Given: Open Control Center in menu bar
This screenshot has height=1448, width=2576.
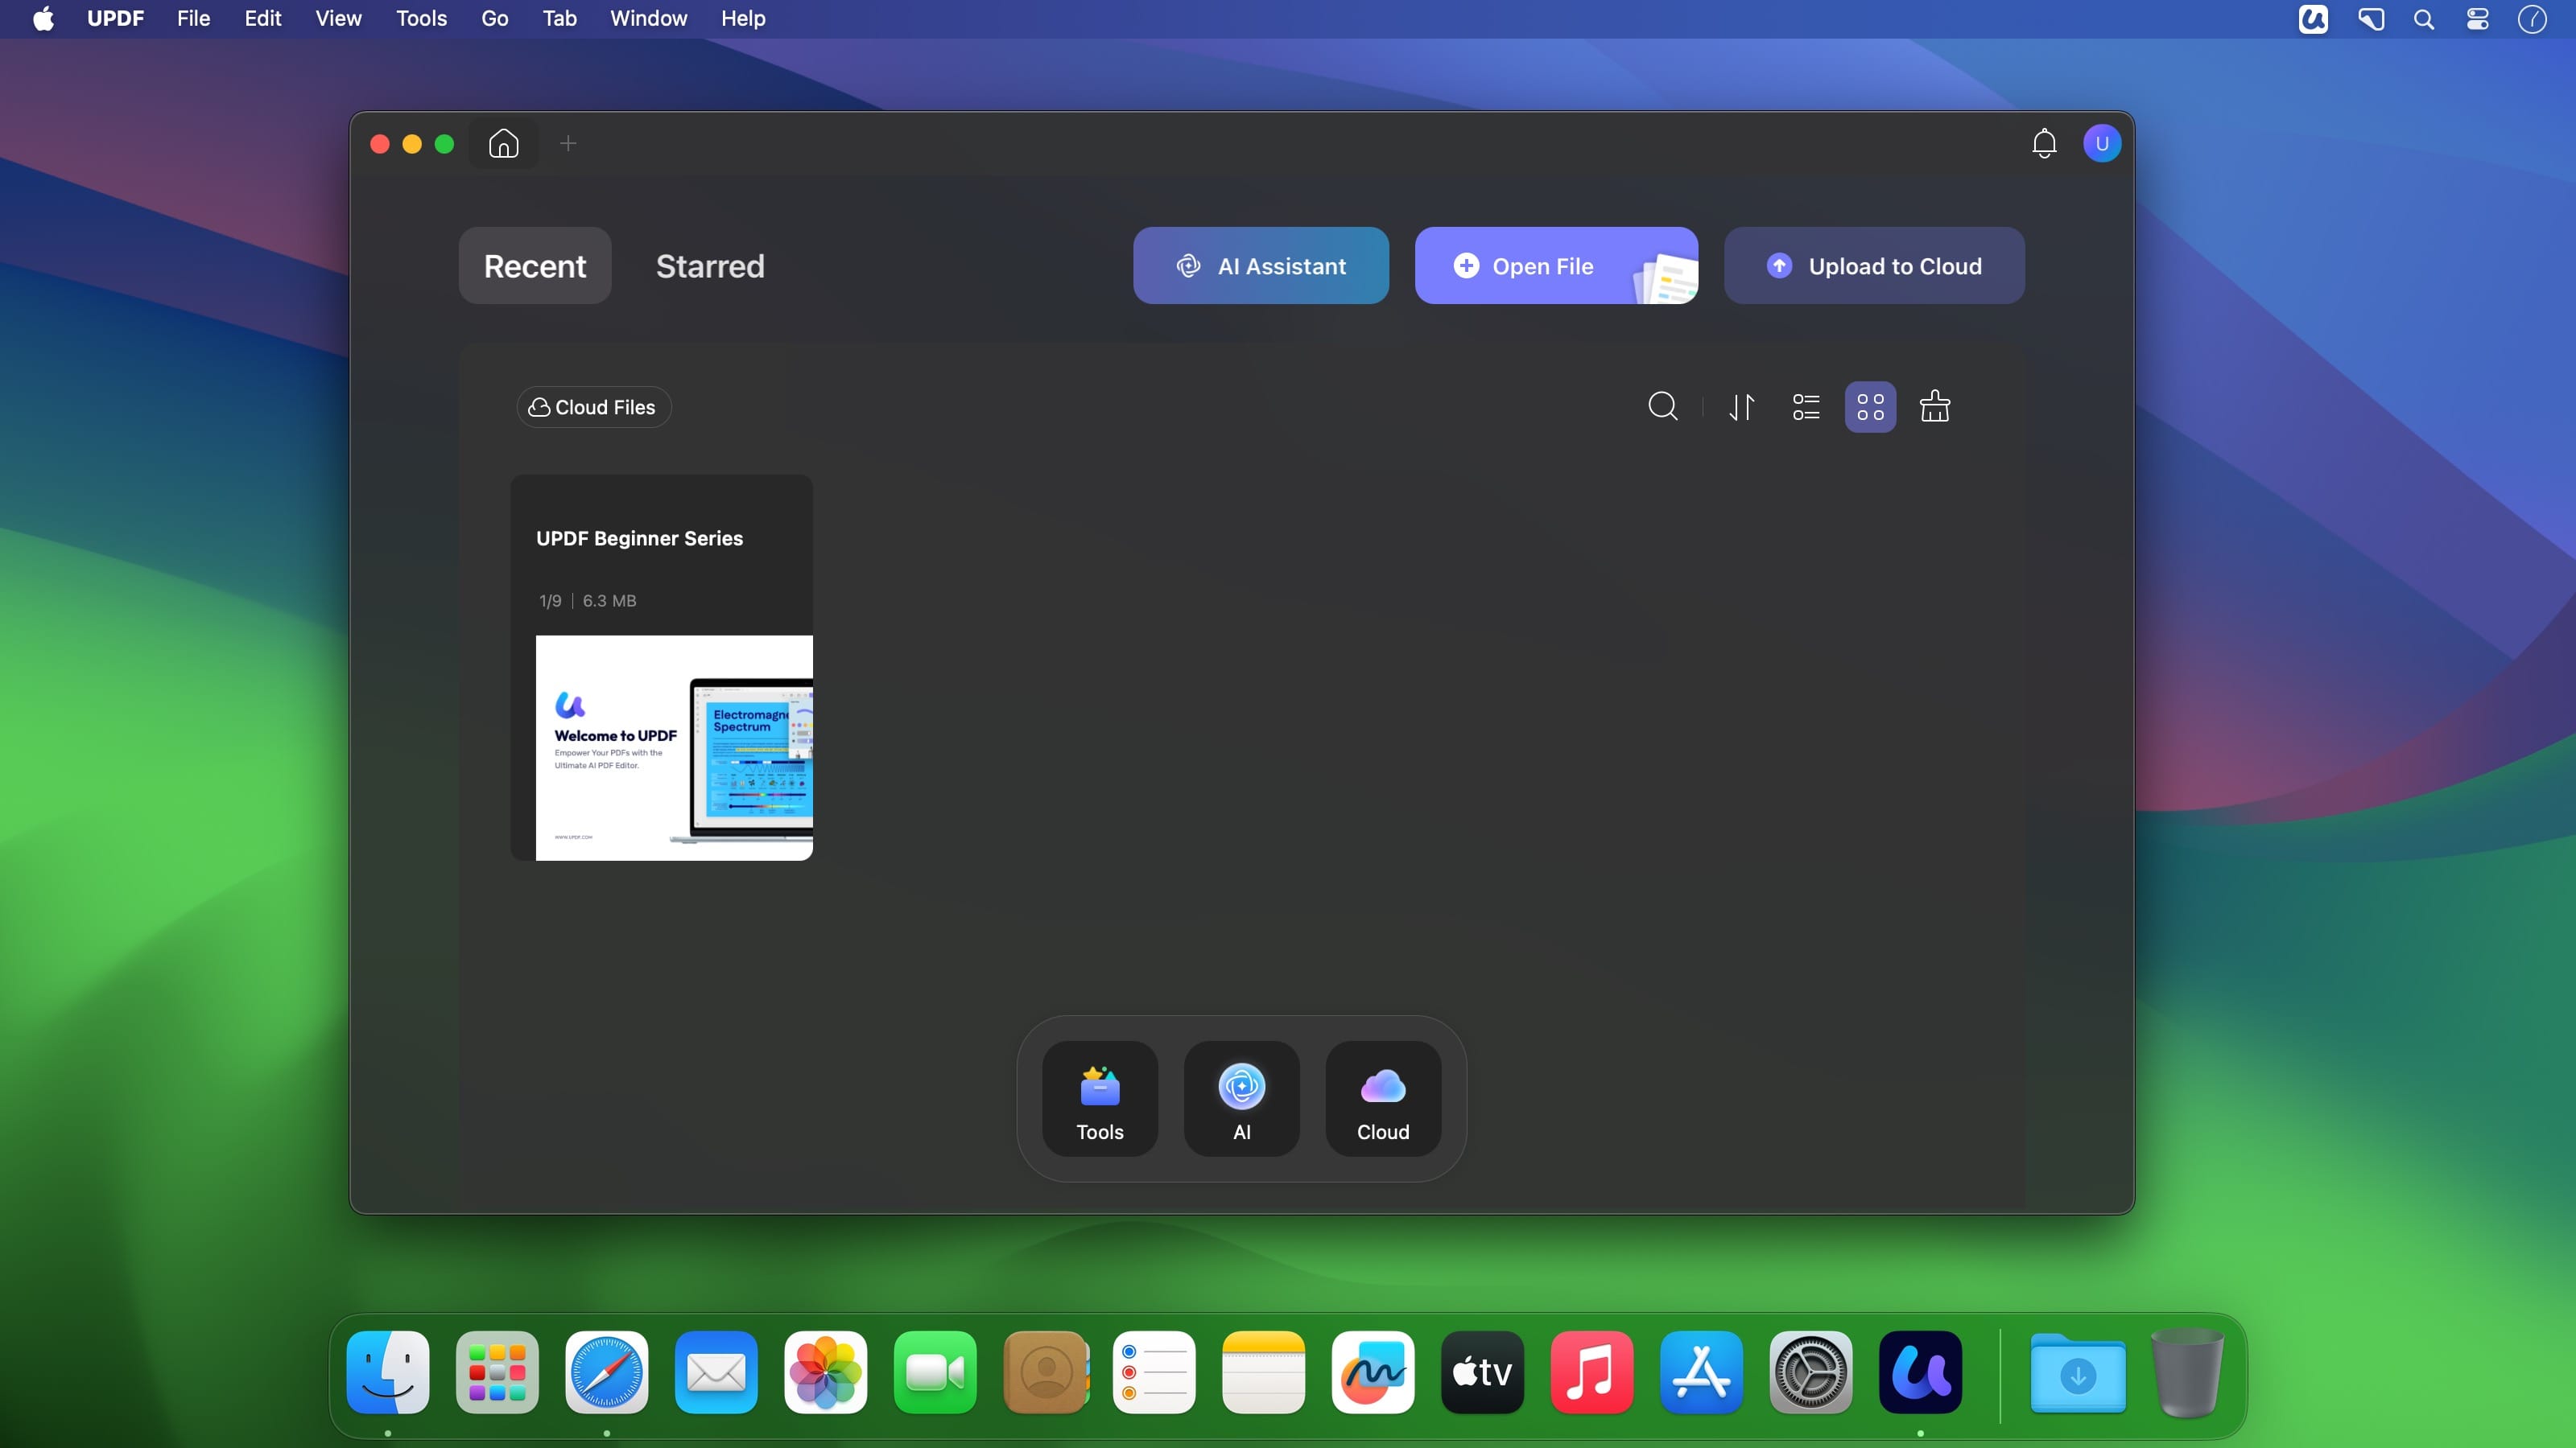Looking at the screenshot, I should pos(2477,19).
